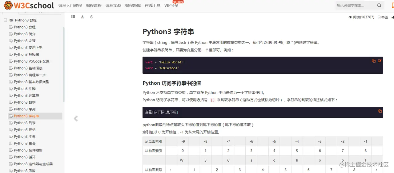Click the 从前面截取 table cell
This screenshot has height=173, width=394.
click(x=154, y=170)
